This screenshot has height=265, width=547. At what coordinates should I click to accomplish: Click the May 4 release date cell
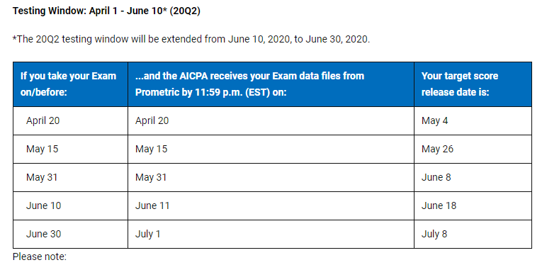point(473,121)
